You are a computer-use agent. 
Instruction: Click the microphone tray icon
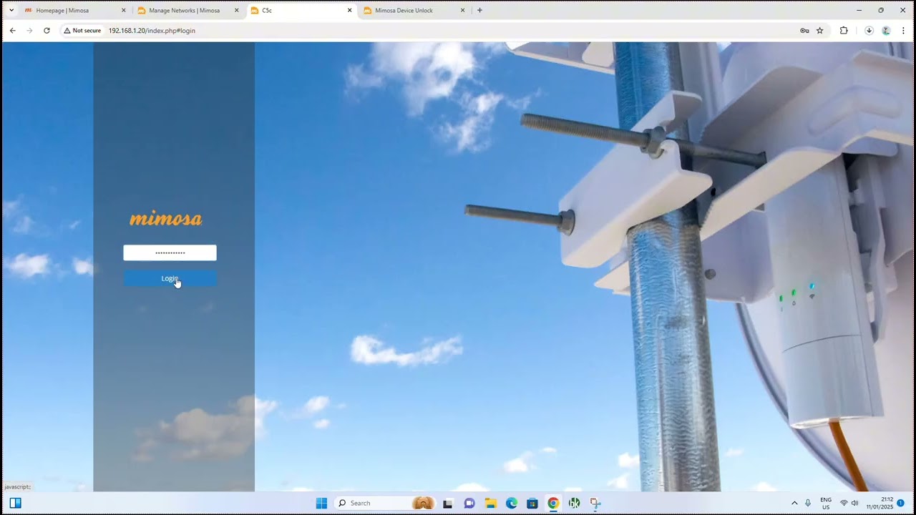tap(808, 503)
